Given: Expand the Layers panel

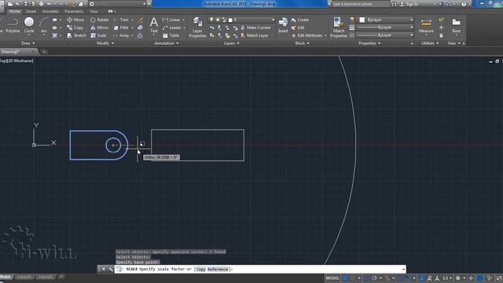Looking at the screenshot, I should tap(231, 43).
